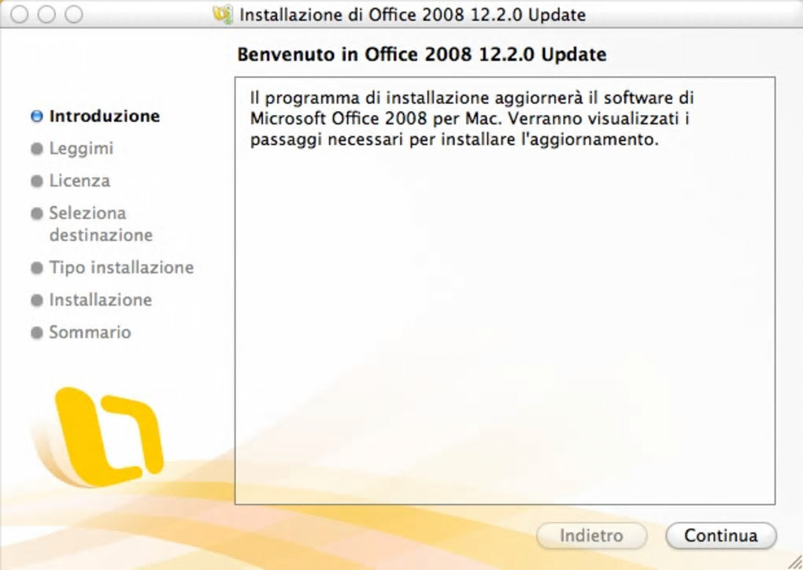
Task: Click the gray bullet beside Licenza
Action: (37, 181)
